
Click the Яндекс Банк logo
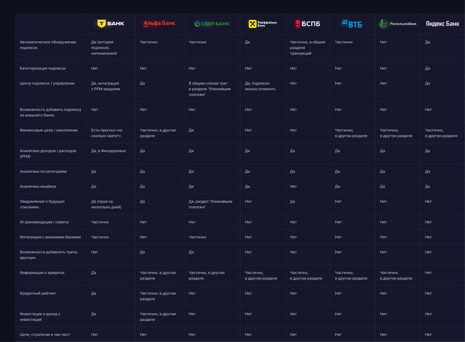[442, 24]
